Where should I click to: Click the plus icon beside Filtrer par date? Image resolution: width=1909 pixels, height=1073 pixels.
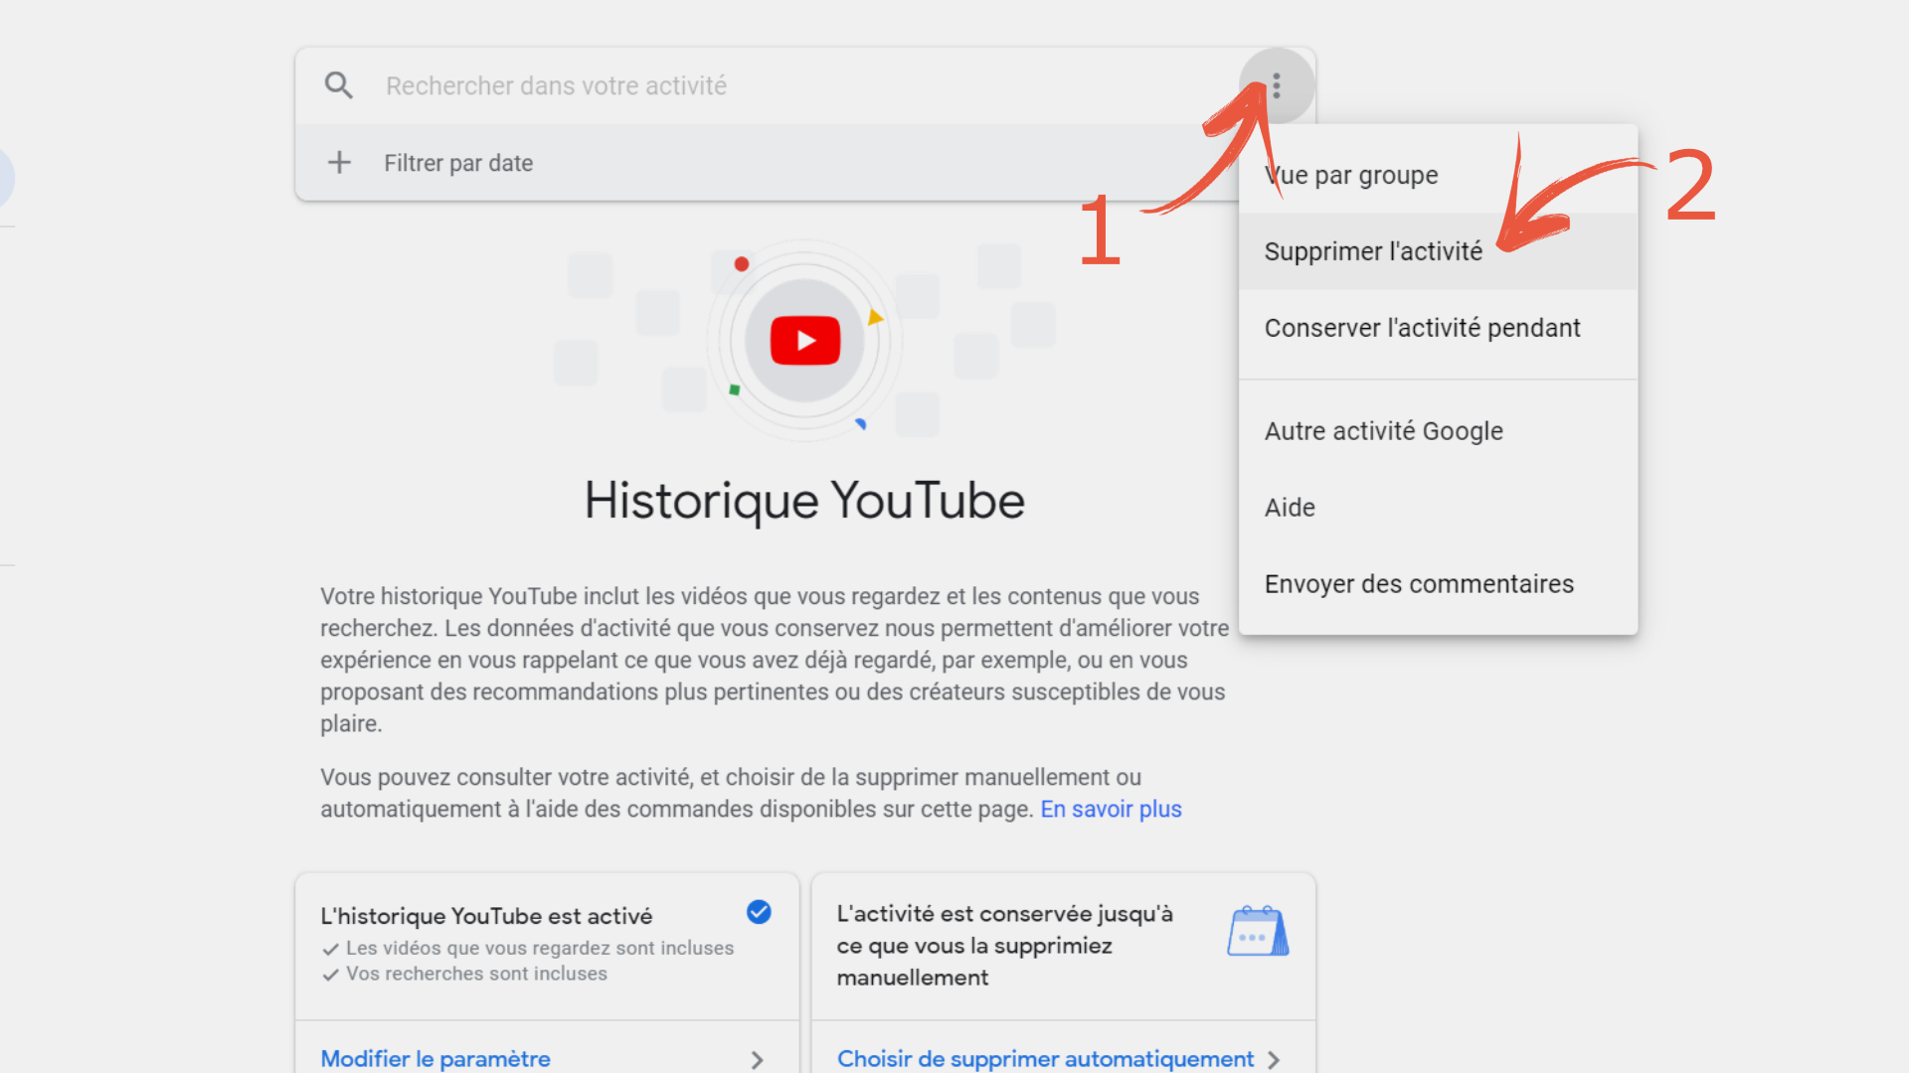coord(339,162)
